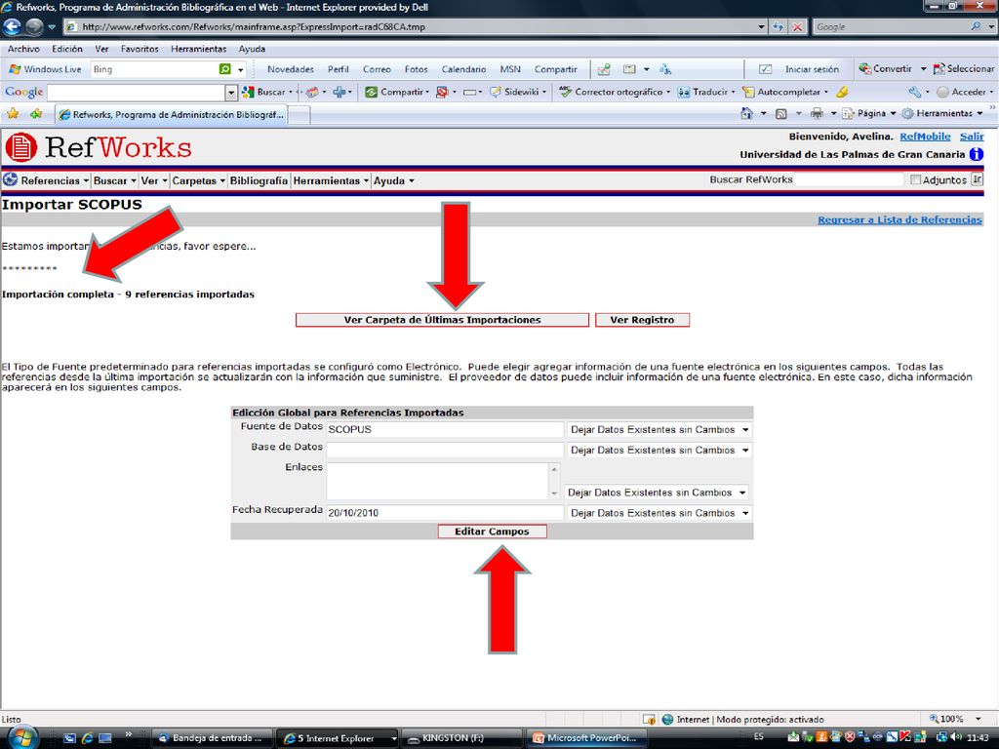Click the Google toolbar plus icon
The image size is (999, 749).
click(x=339, y=92)
